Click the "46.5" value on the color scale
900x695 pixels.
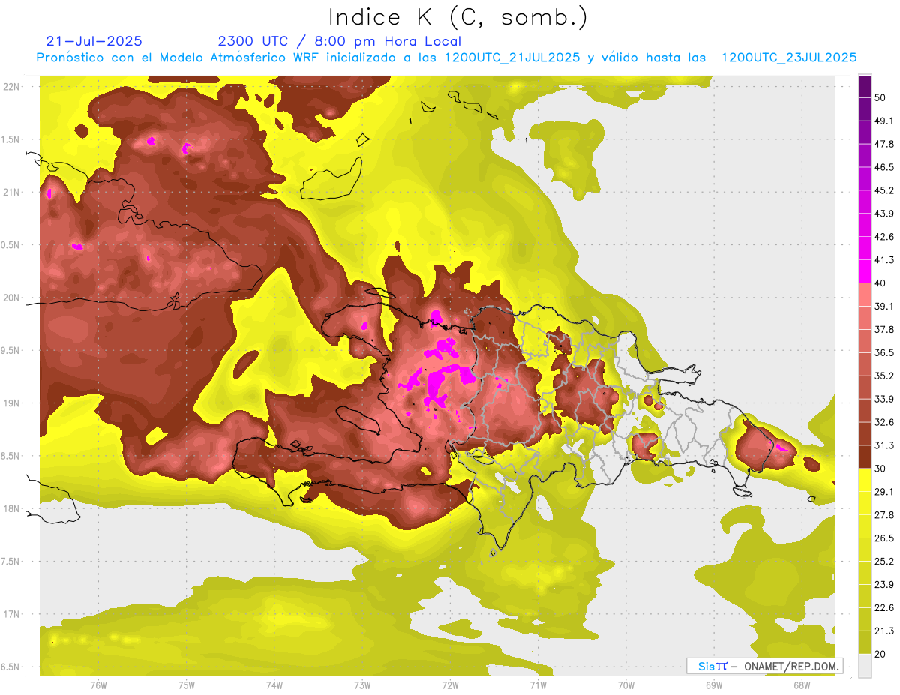click(884, 167)
